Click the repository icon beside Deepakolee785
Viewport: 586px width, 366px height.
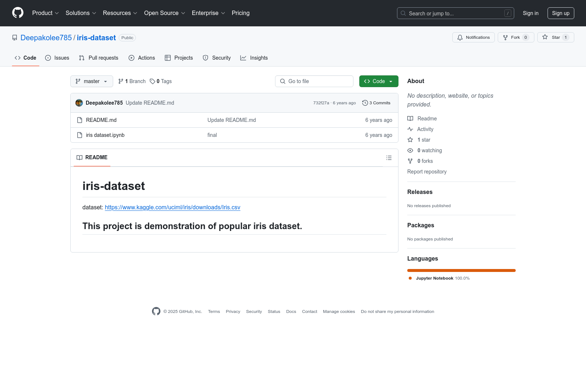tap(15, 38)
